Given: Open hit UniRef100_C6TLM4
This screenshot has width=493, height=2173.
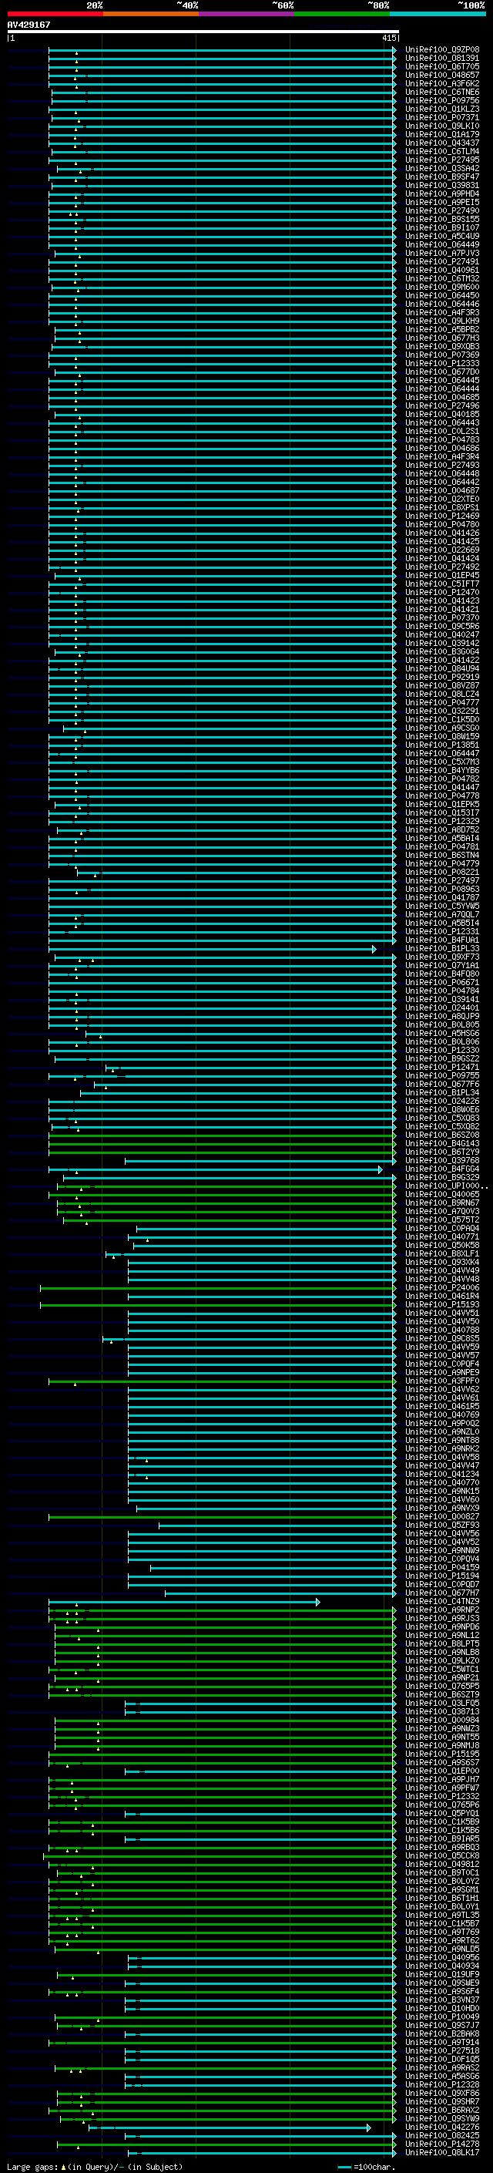Looking at the screenshot, I should tap(441, 152).
